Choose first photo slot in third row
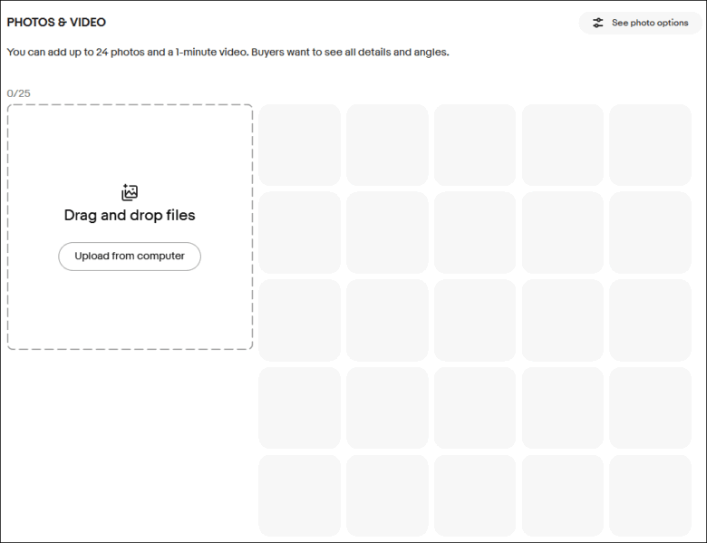The width and height of the screenshot is (707, 543). (299, 320)
